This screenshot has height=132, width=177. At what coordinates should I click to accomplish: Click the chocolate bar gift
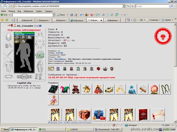coord(98,89)
